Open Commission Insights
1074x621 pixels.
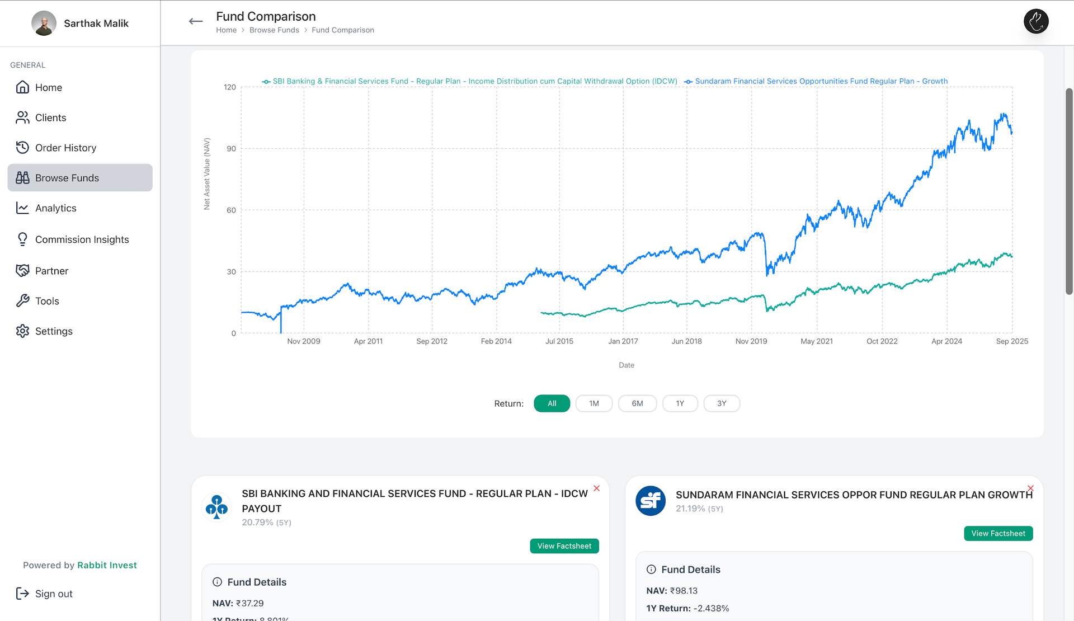click(22, 239)
